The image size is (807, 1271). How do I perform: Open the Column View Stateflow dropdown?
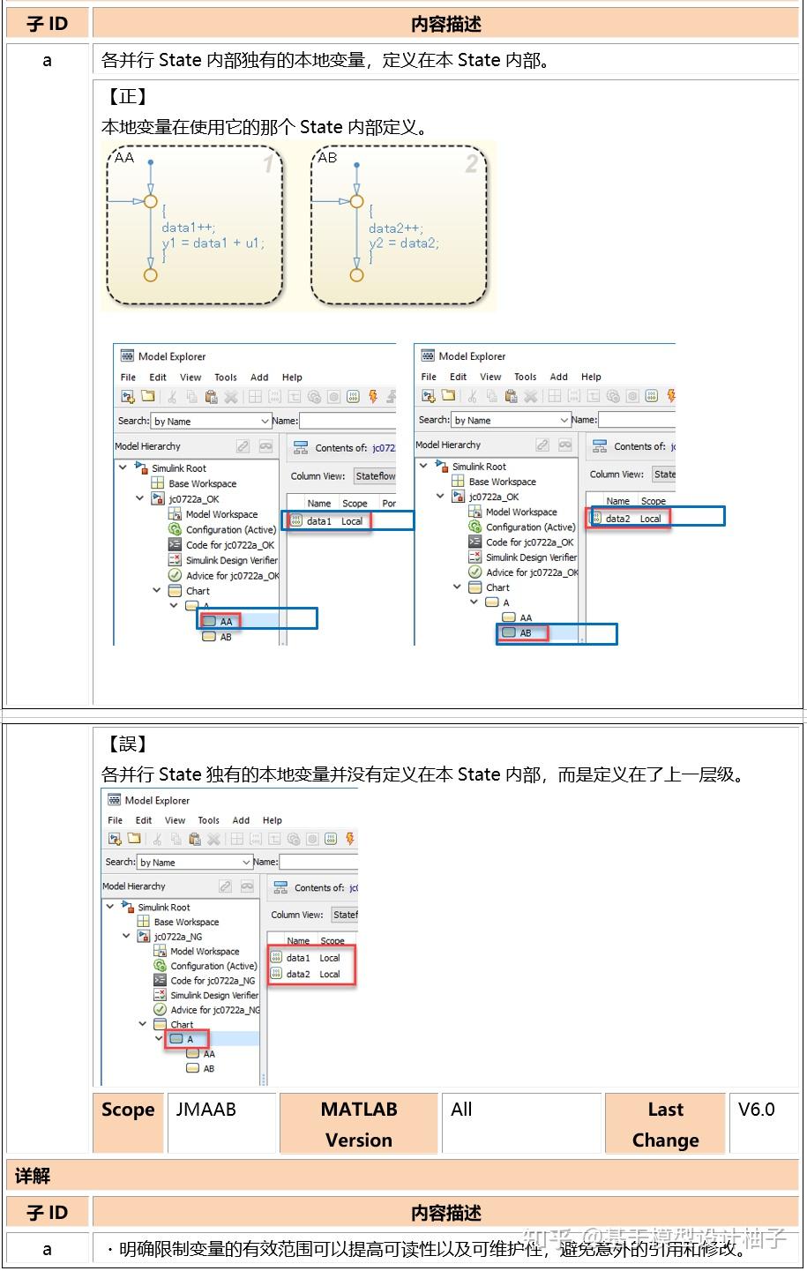tap(376, 476)
